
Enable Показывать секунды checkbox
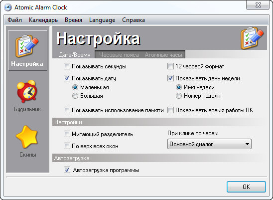67,66
